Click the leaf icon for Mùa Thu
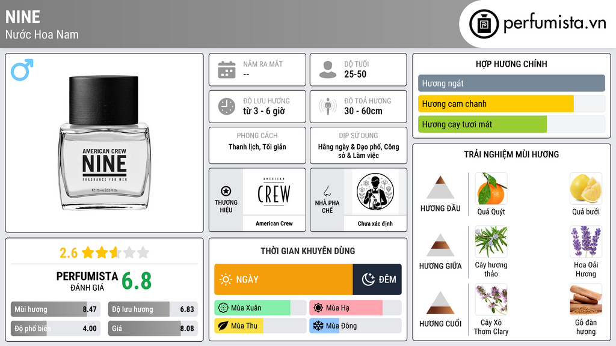This screenshot has height=346, width=616. click(x=223, y=326)
